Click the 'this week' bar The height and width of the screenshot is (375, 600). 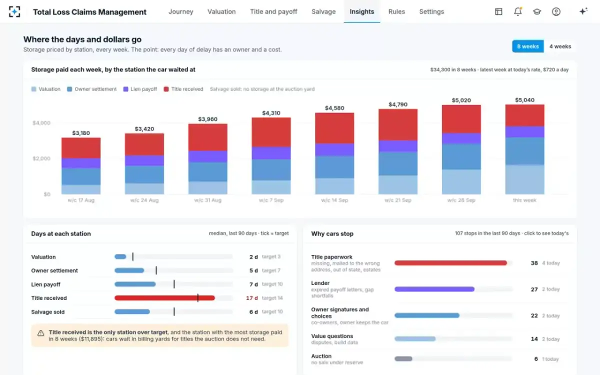click(x=524, y=149)
